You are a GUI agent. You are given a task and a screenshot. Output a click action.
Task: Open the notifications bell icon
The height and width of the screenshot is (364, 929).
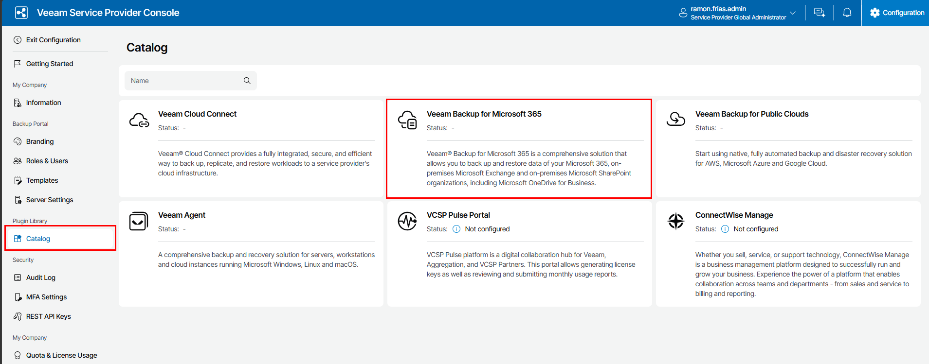pos(847,13)
